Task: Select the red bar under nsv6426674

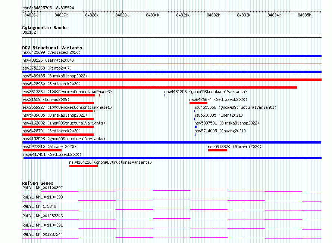Action: pos(198,103)
